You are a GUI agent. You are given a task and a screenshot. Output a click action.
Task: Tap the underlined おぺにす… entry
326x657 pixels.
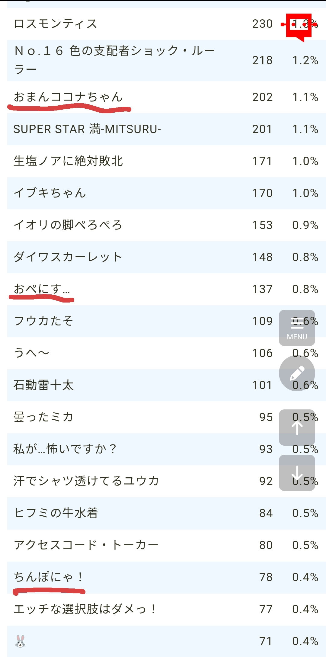[42, 289]
